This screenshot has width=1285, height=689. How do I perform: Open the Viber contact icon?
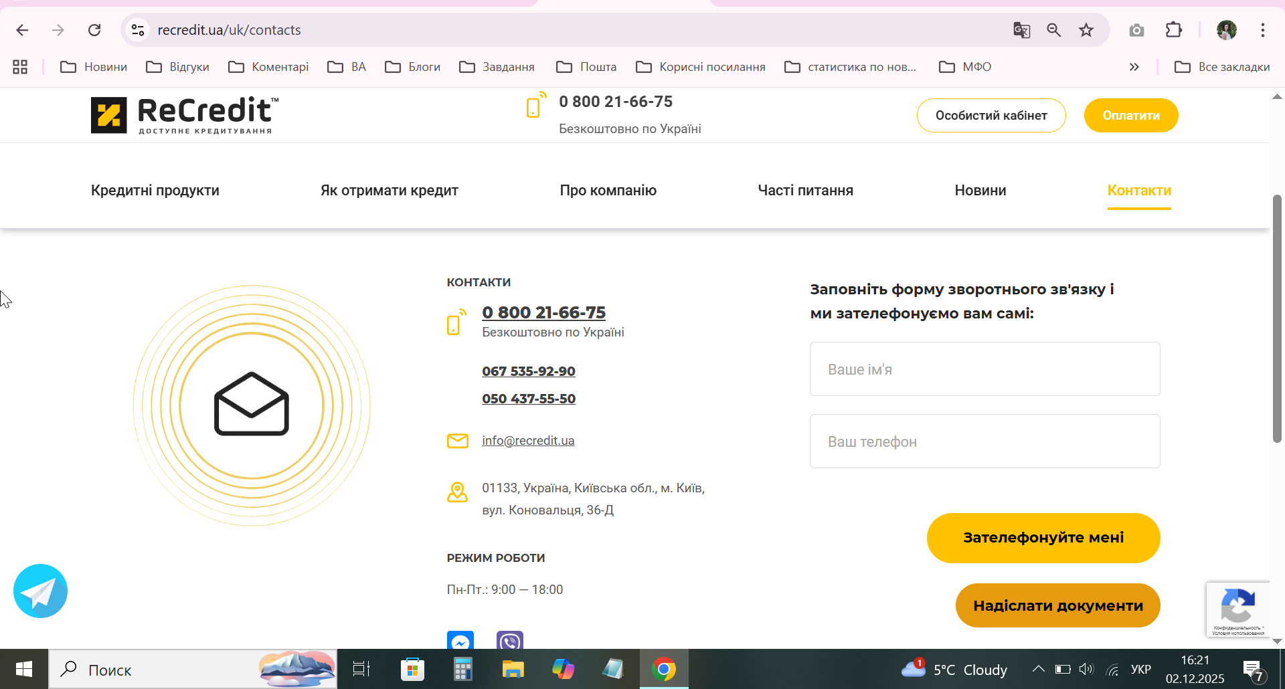[510, 640]
